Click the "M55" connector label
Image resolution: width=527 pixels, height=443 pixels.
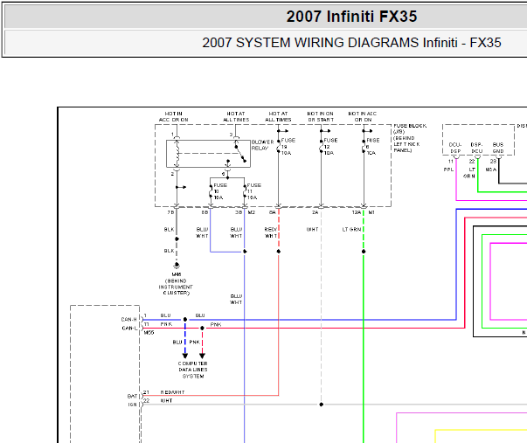click(x=149, y=333)
